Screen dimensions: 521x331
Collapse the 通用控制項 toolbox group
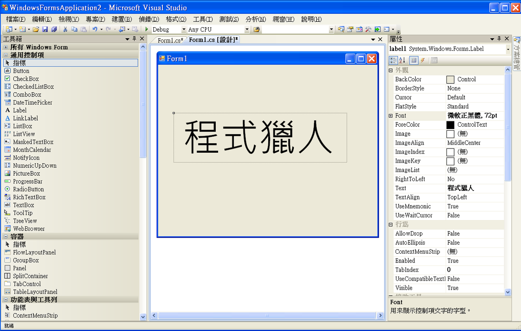[x=6, y=55]
